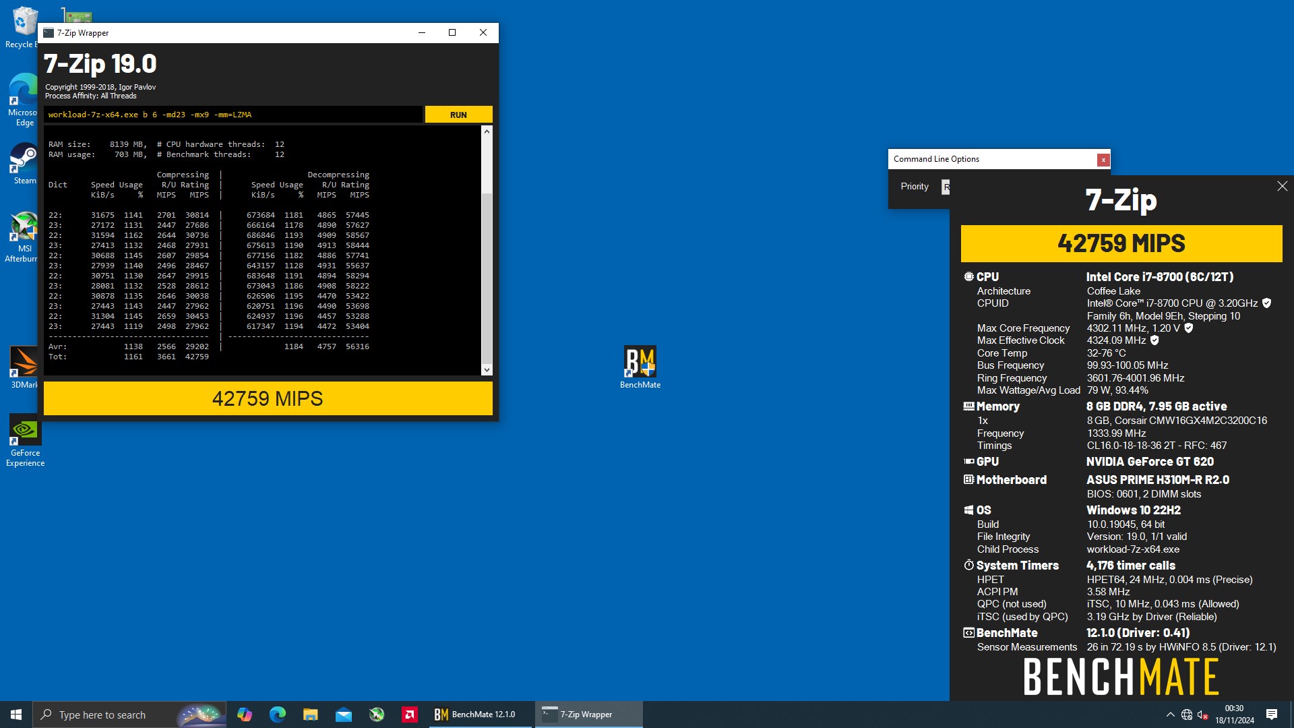This screenshot has height=728, width=1294.
Task: Click the BENCHMATE logo at panel bottom
Action: 1121,677
